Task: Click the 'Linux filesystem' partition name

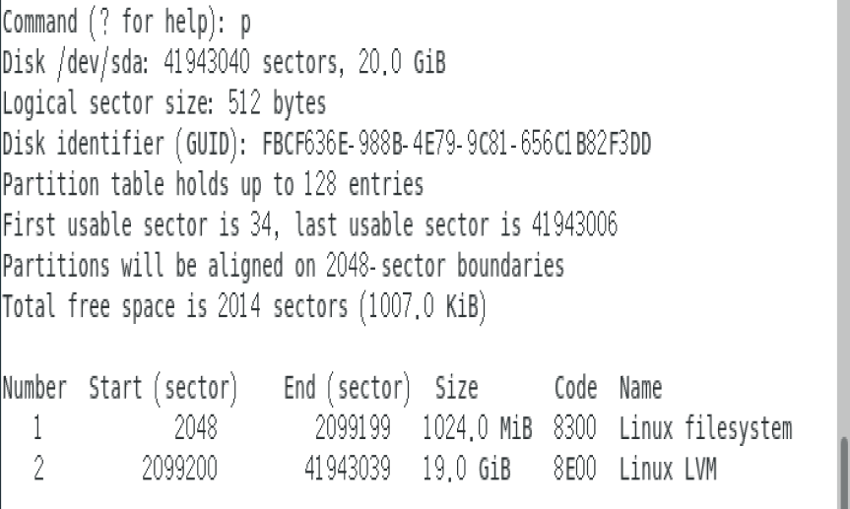Action: 705,428
